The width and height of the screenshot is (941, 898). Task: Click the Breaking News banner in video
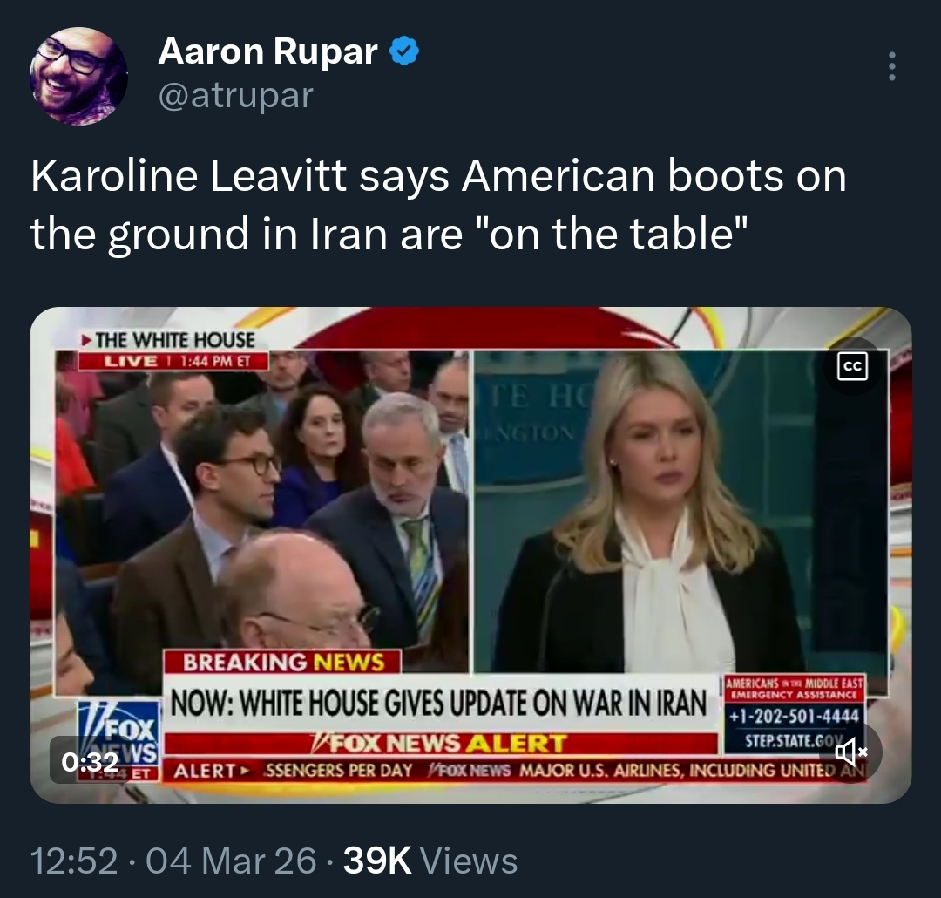[283, 662]
